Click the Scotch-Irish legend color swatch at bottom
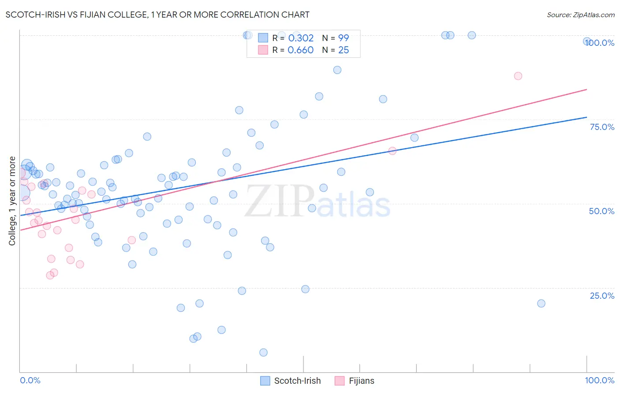This screenshot has height=393, width=620. click(x=265, y=381)
